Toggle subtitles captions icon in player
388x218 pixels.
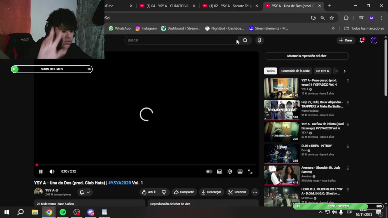[x=219, y=171]
